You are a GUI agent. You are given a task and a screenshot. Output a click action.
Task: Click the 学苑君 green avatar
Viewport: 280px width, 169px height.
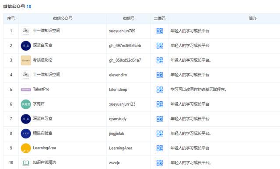[x=26, y=104]
